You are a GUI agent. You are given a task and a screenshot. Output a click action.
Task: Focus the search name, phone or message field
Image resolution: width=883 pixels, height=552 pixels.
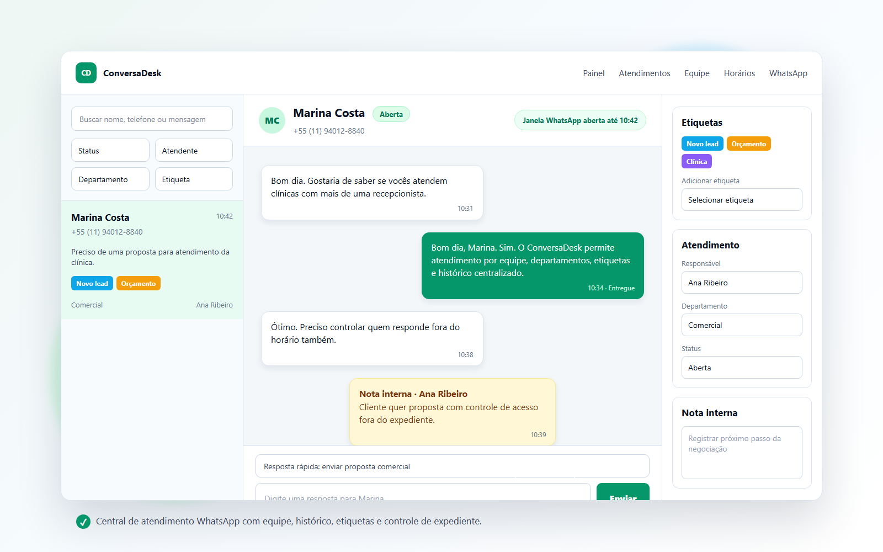pyautogui.click(x=152, y=119)
